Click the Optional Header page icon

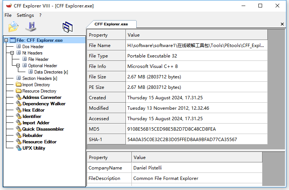[x=24, y=65]
